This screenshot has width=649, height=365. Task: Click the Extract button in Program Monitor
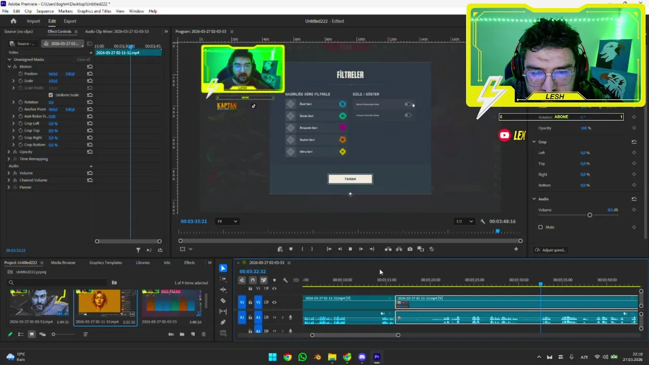[399, 249]
